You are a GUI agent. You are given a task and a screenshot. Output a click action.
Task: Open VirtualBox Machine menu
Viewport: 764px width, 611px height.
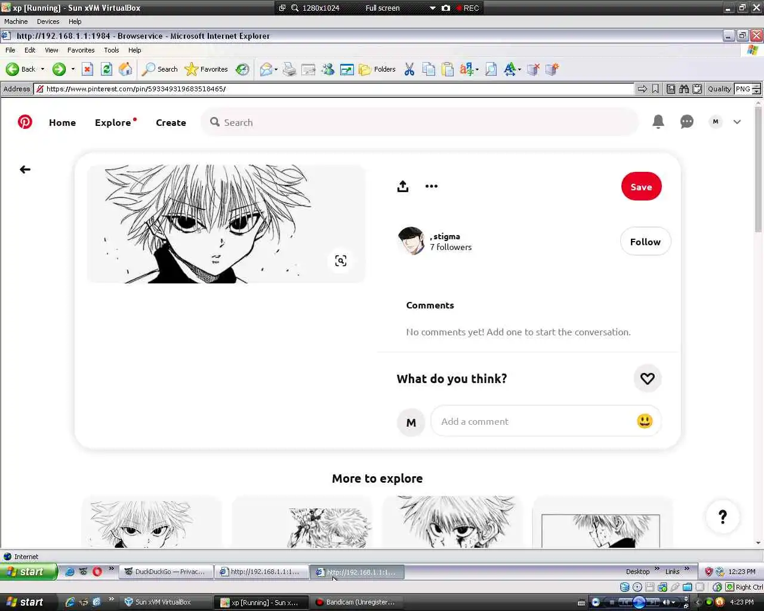pos(16,21)
